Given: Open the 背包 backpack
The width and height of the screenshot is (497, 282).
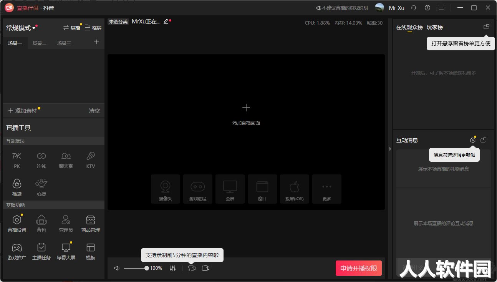Looking at the screenshot, I should coord(41,224).
